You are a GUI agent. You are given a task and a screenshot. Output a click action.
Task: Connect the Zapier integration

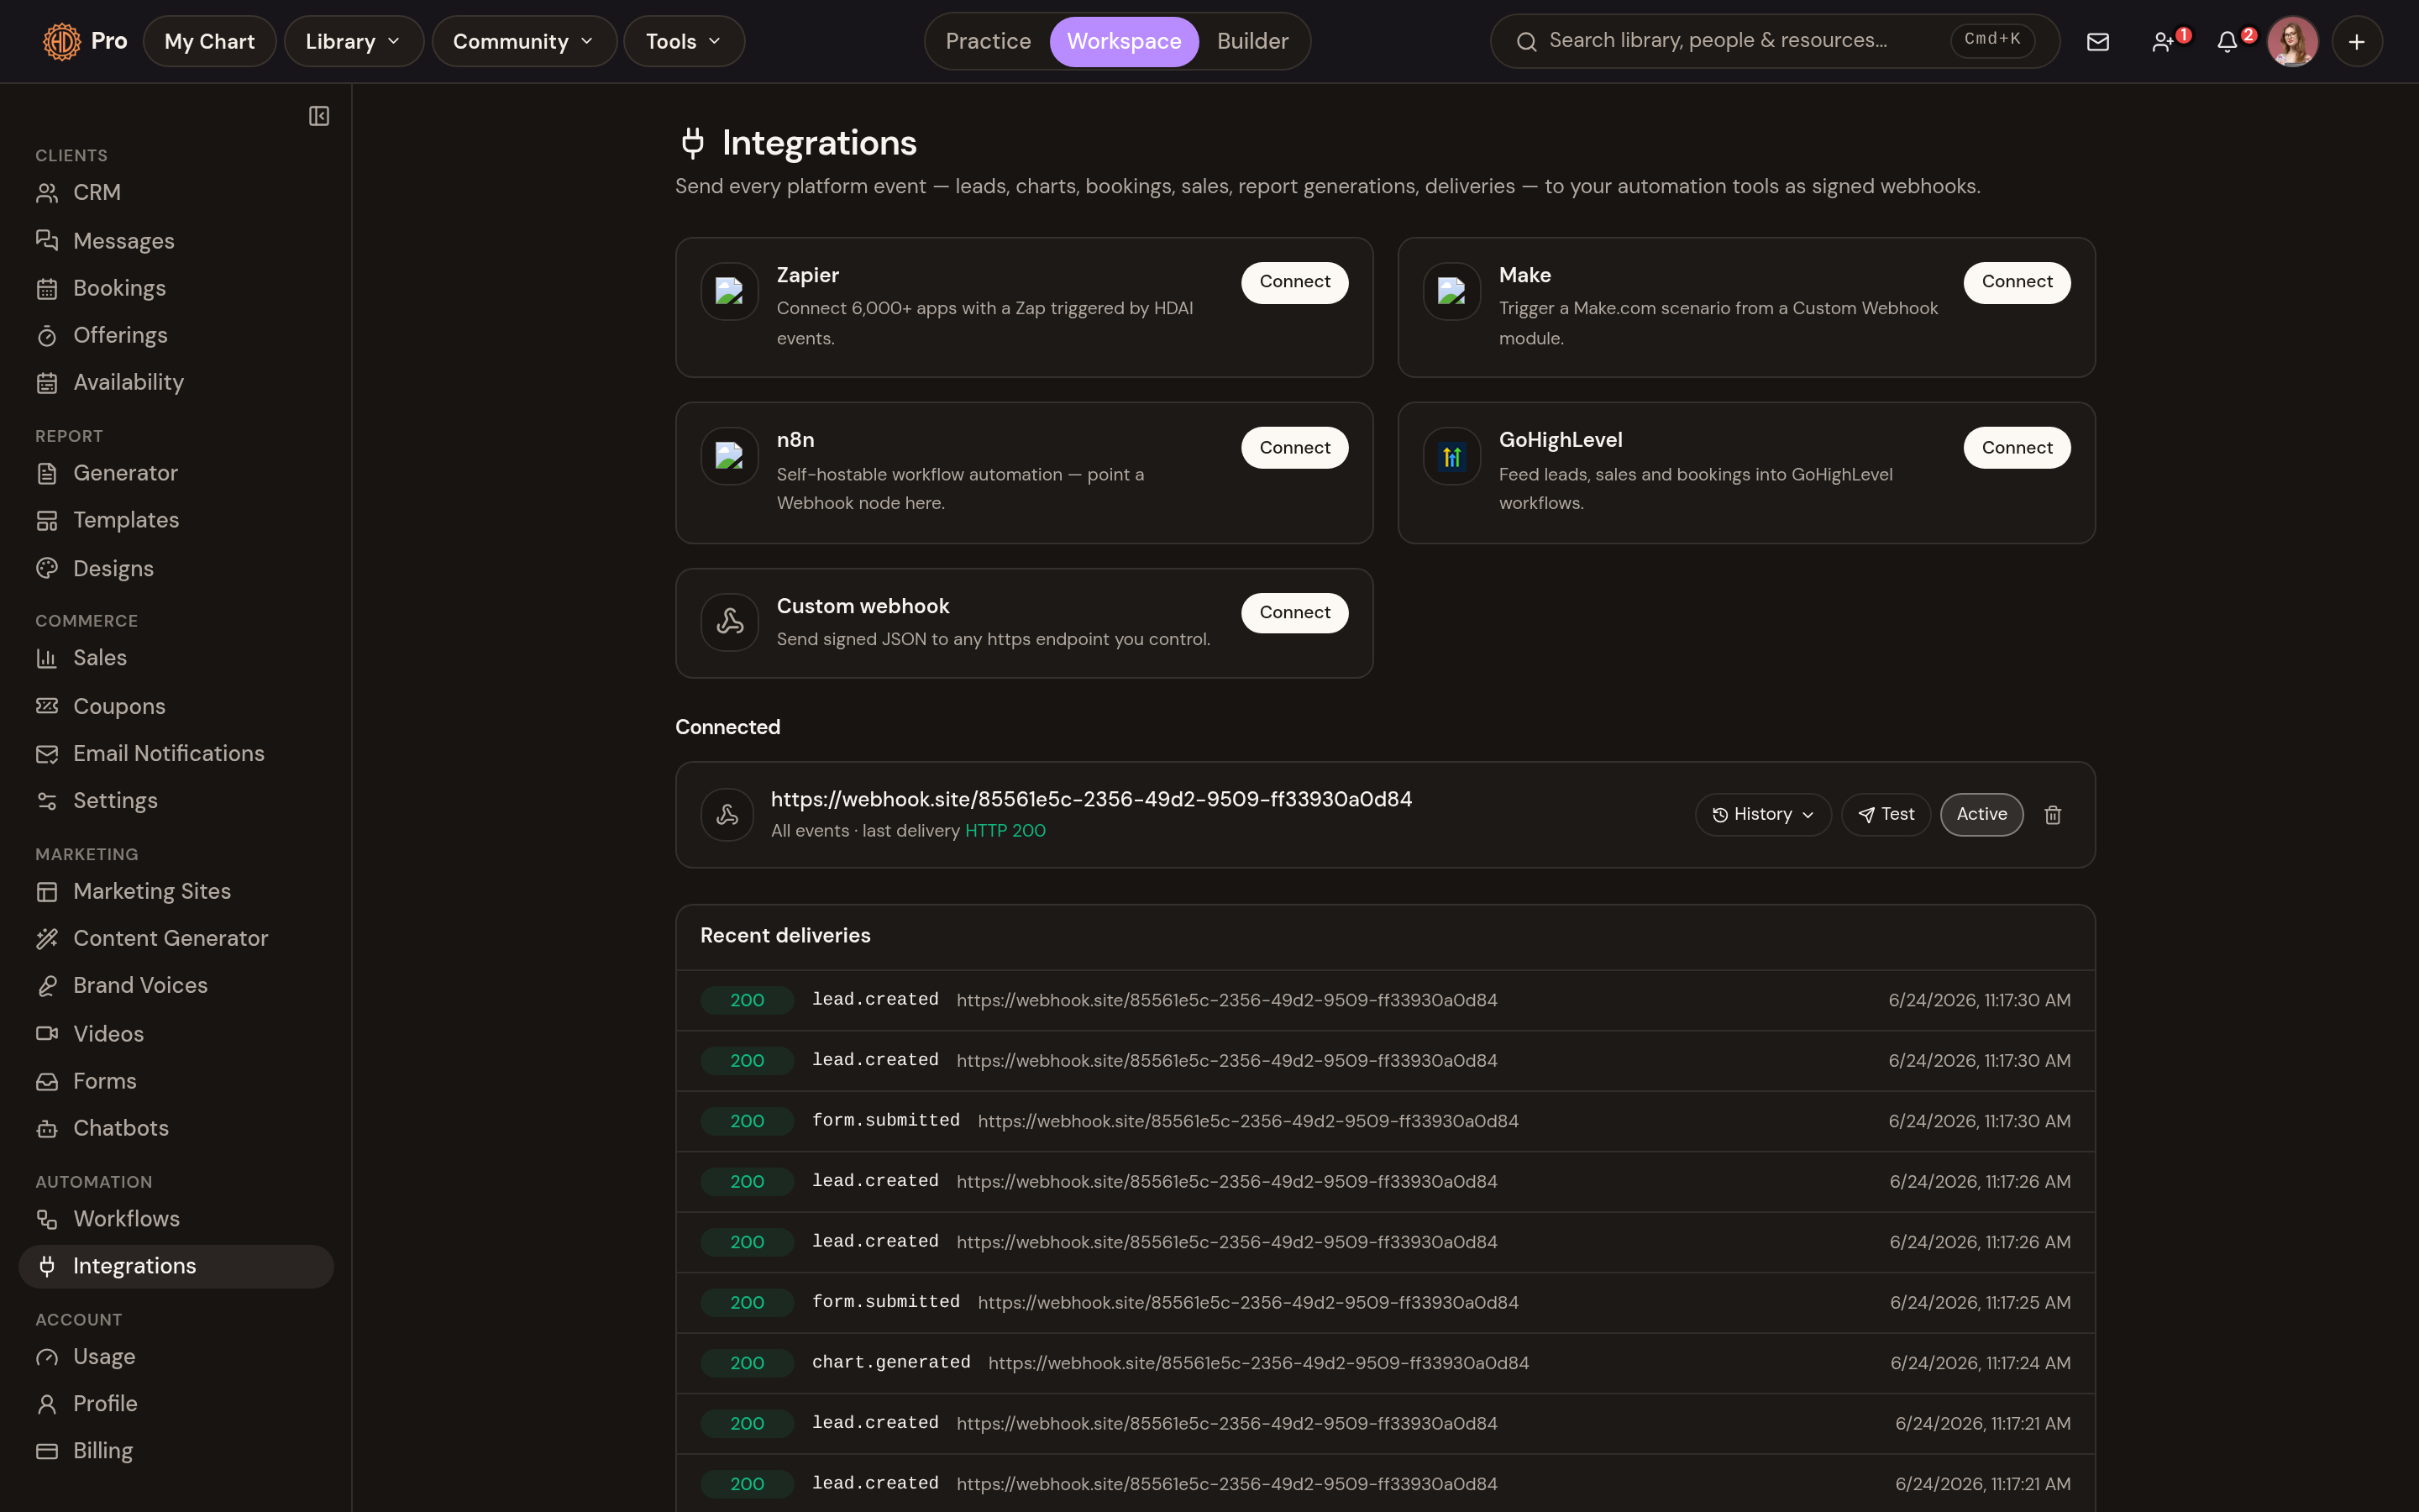tap(1294, 282)
